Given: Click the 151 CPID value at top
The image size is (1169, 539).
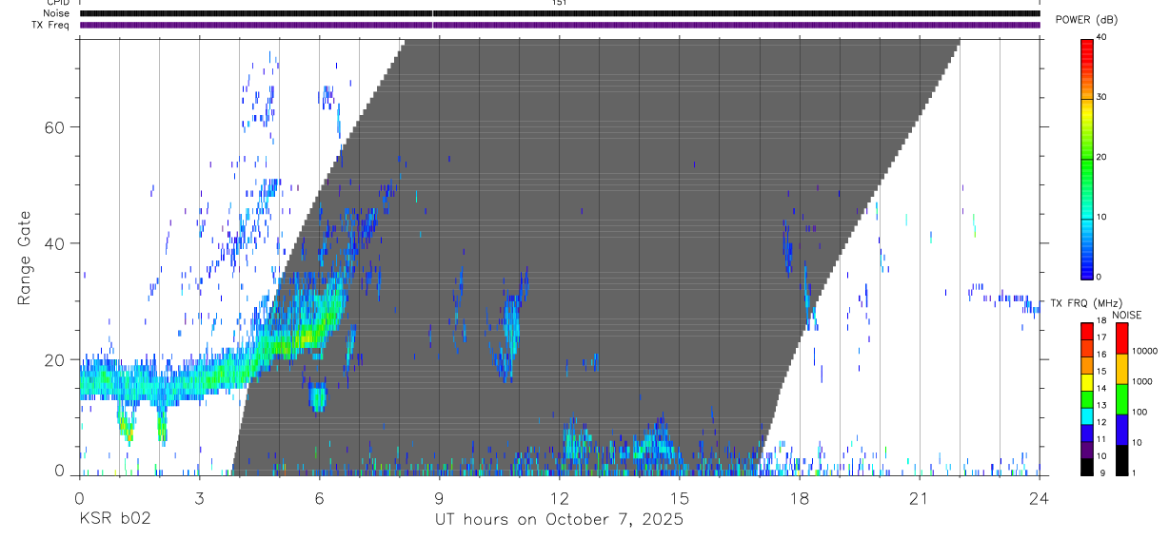Looking at the screenshot, I should [x=560, y=3].
